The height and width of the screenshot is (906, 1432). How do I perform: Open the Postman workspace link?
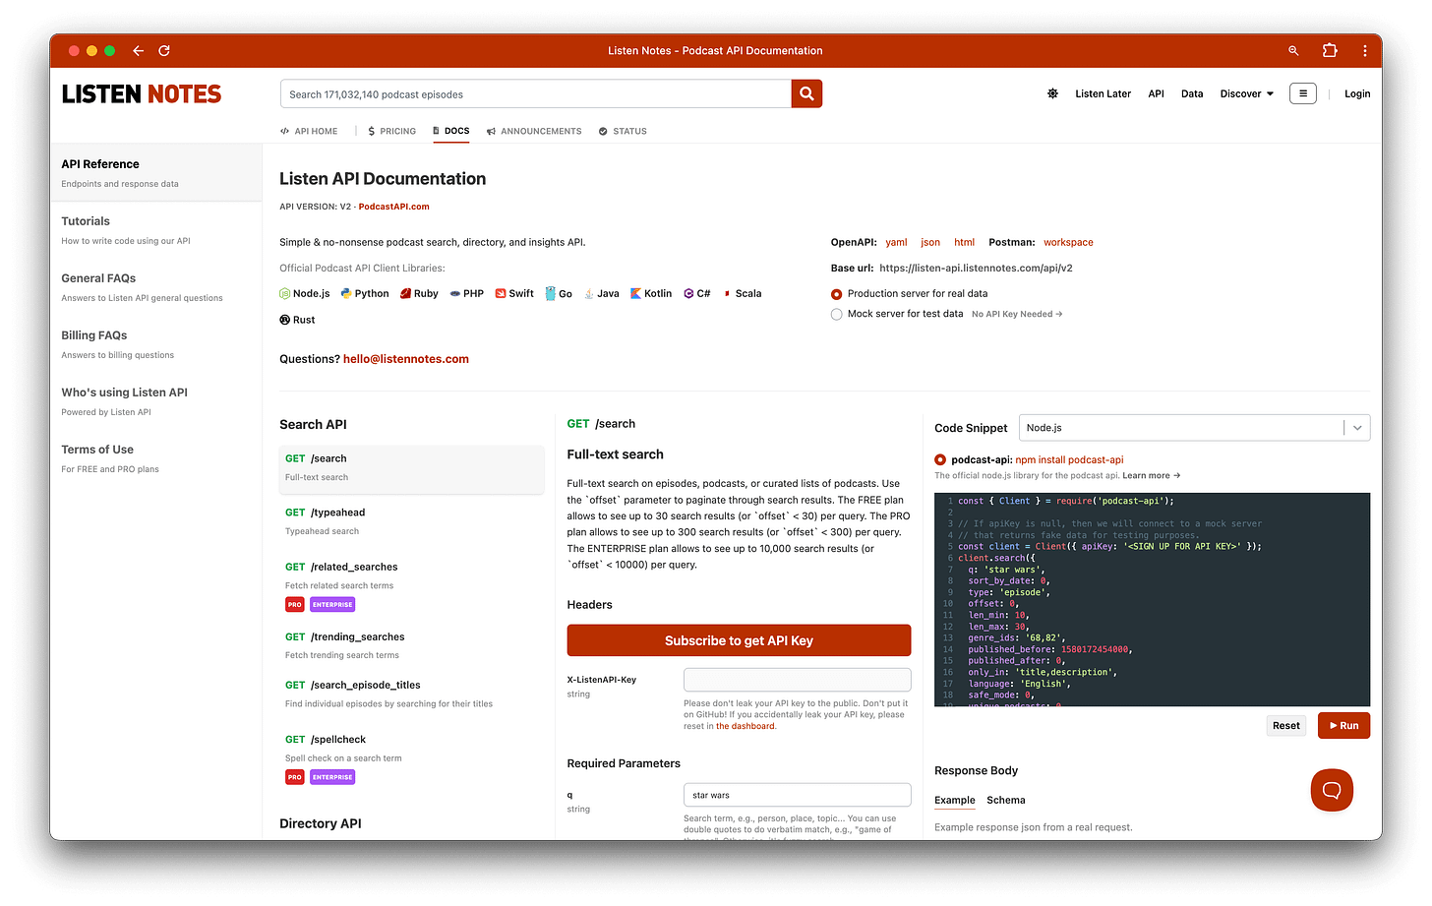click(x=1068, y=242)
